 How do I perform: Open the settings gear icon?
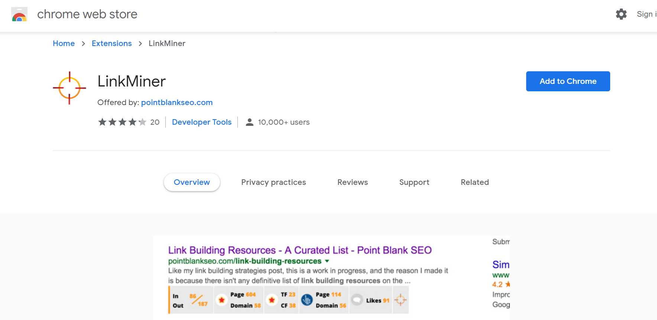pyautogui.click(x=621, y=14)
